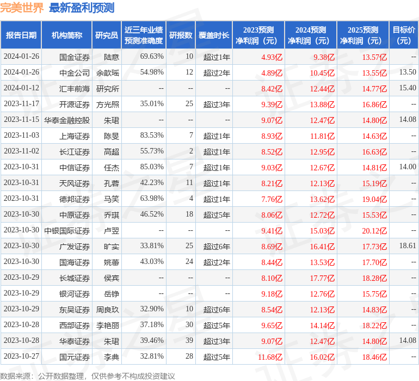Click the 研究员 column header

point(107,35)
